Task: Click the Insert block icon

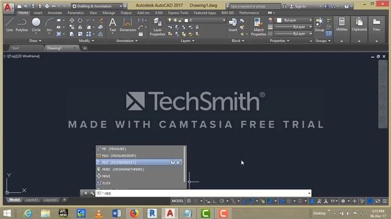Action: point(233,25)
